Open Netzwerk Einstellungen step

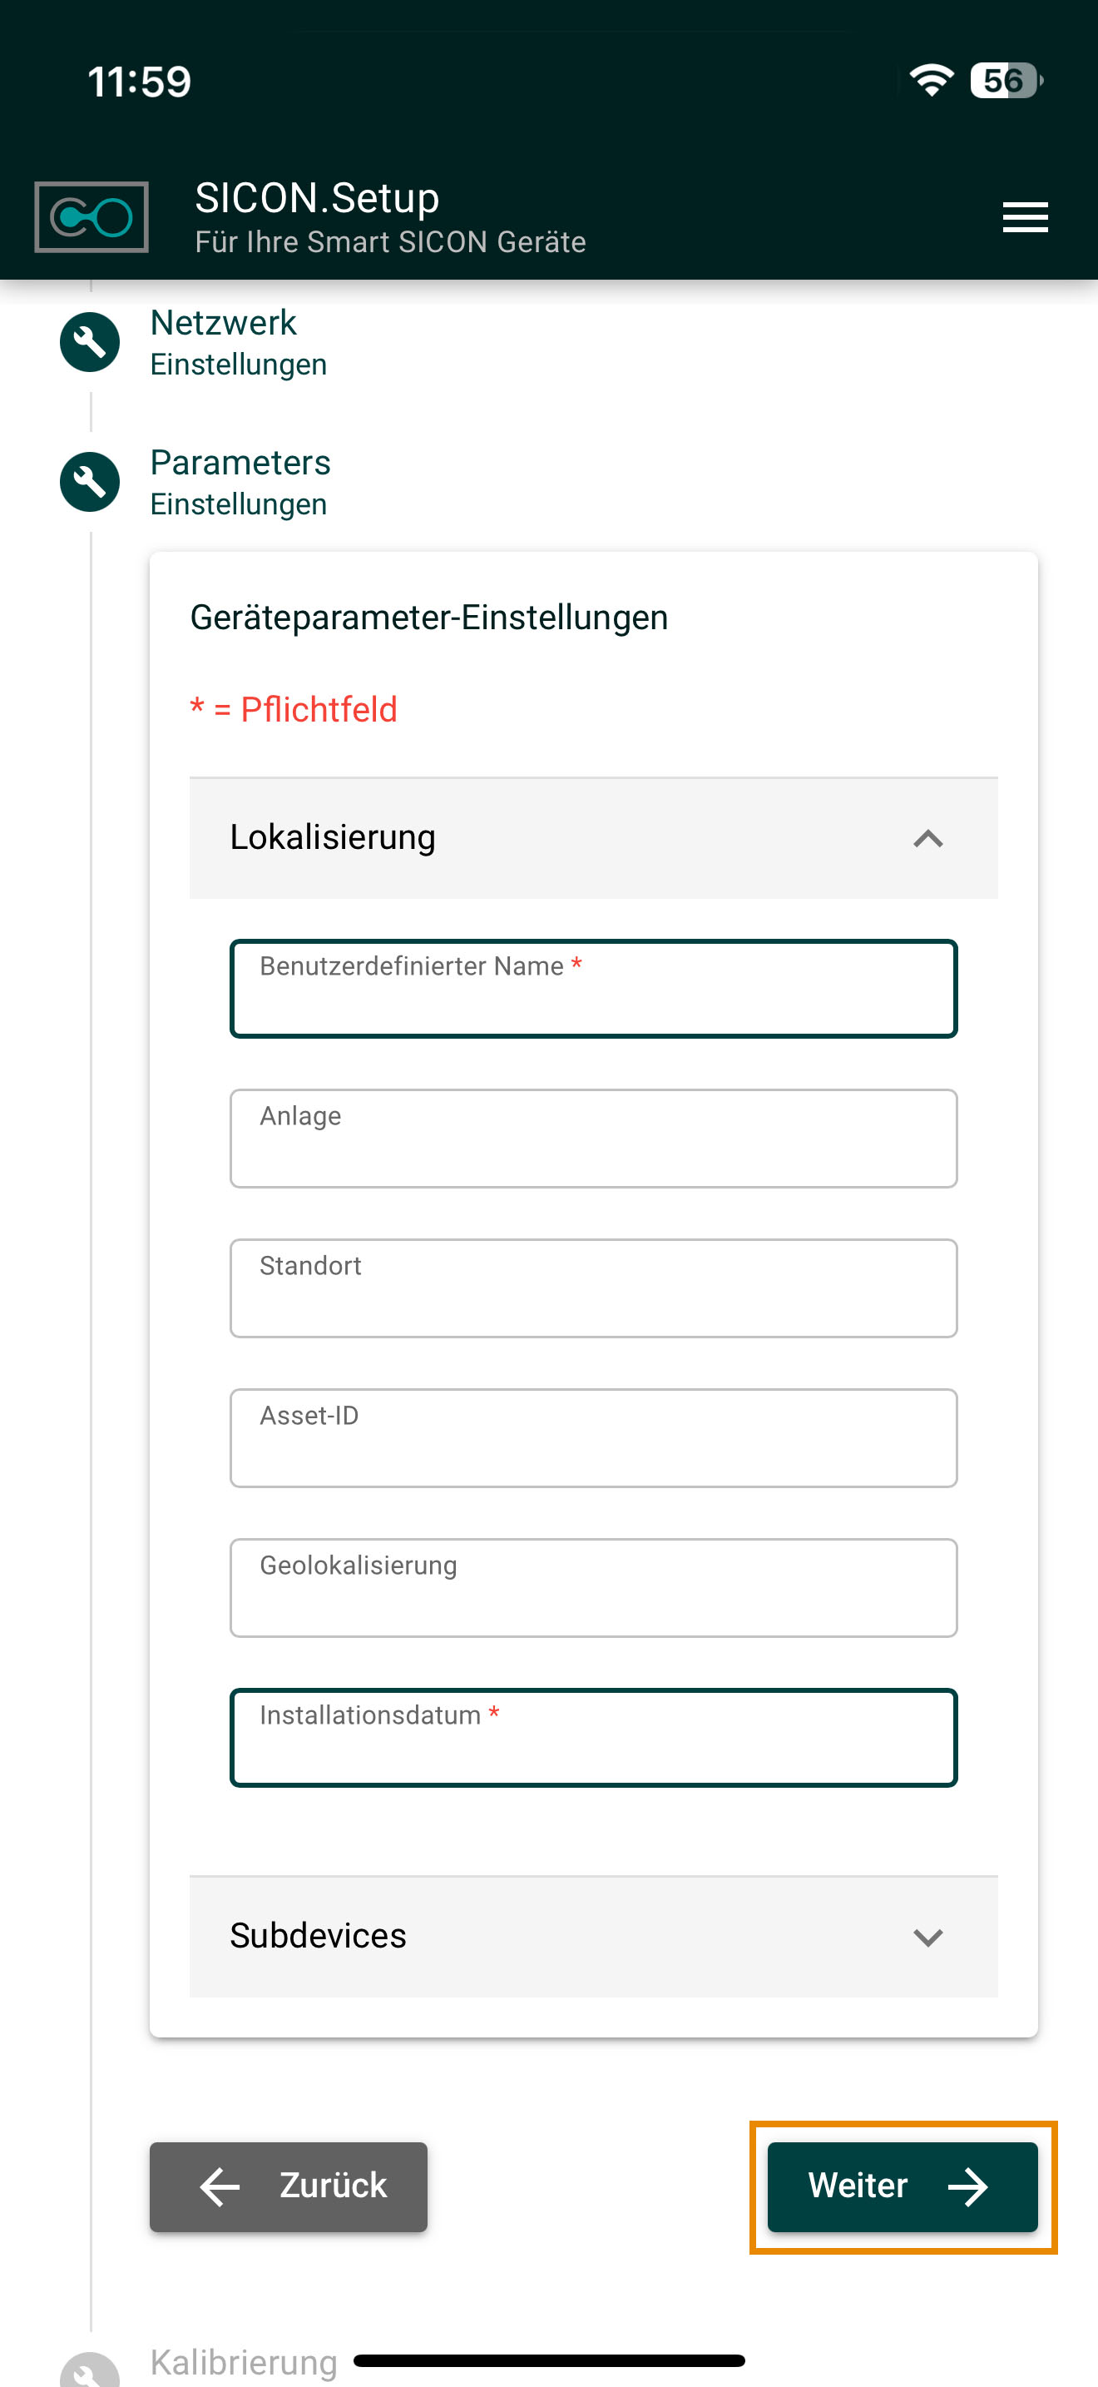coord(238,343)
